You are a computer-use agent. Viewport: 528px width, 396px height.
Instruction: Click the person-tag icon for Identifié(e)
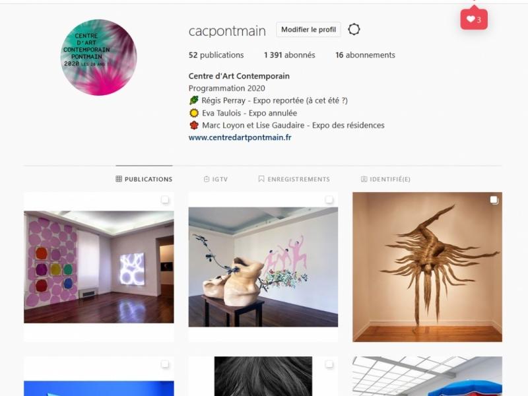[x=364, y=179]
